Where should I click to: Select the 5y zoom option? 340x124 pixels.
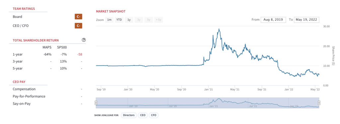[148, 20]
